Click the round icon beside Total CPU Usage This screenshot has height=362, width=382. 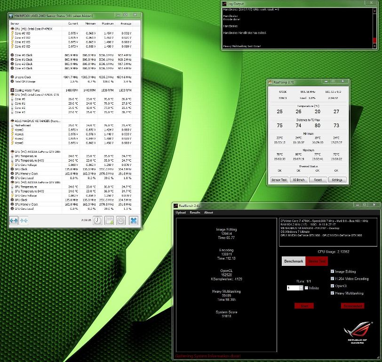(12, 82)
